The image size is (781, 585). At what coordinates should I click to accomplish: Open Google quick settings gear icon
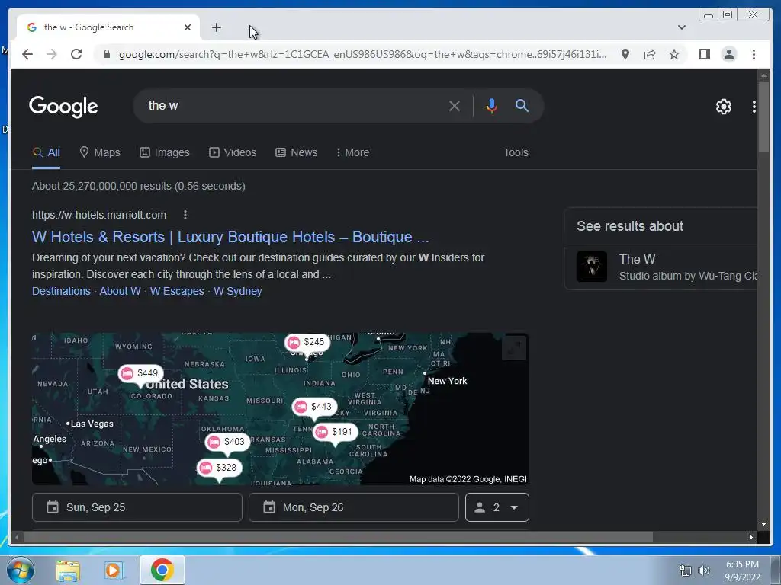tap(723, 107)
